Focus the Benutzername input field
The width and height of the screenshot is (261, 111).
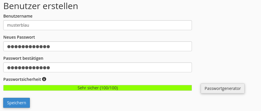pyautogui.click(x=97, y=25)
